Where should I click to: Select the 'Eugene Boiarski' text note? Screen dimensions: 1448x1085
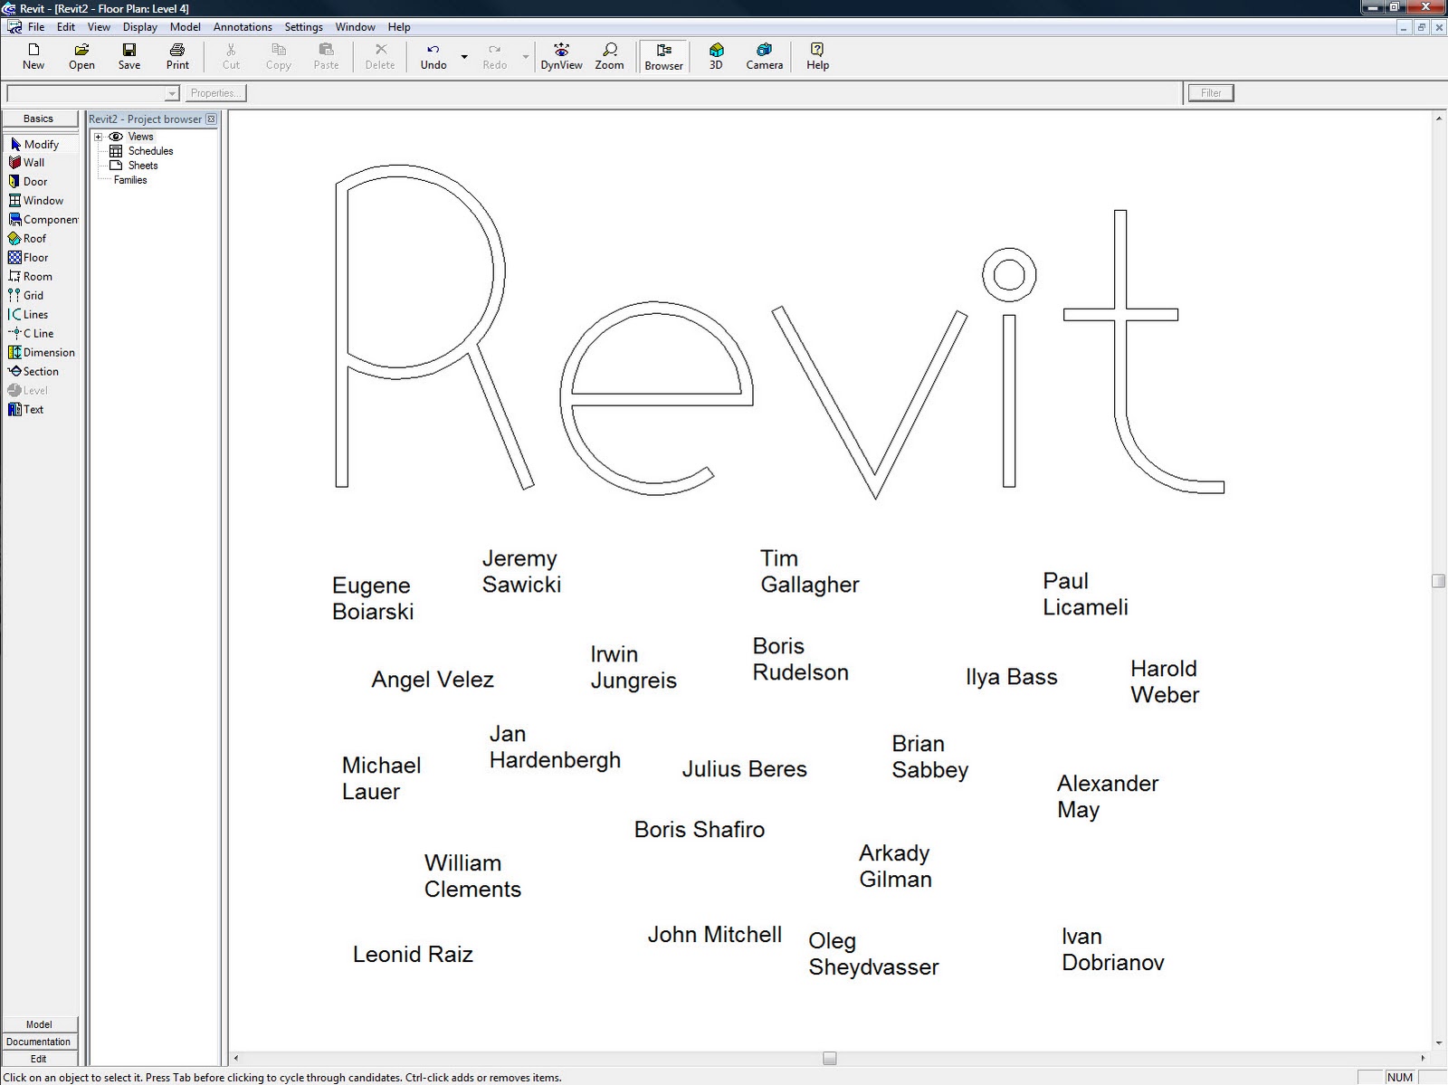[x=373, y=598]
